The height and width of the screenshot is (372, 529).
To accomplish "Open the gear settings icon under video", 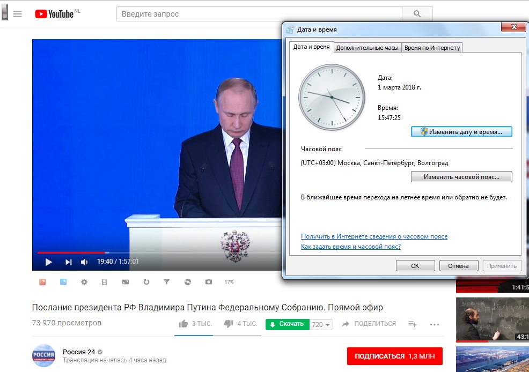I will pyautogui.click(x=84, y=282).
